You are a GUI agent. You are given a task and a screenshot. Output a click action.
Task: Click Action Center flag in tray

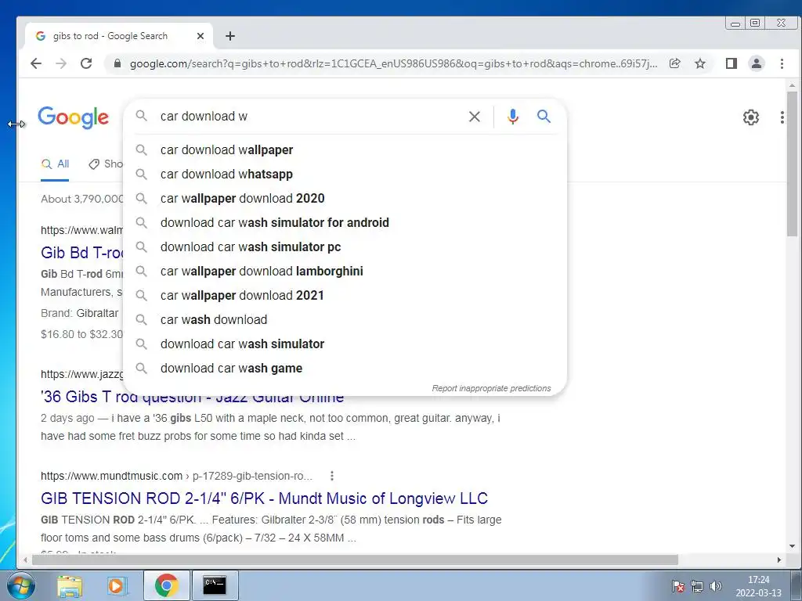click(678, 586)
